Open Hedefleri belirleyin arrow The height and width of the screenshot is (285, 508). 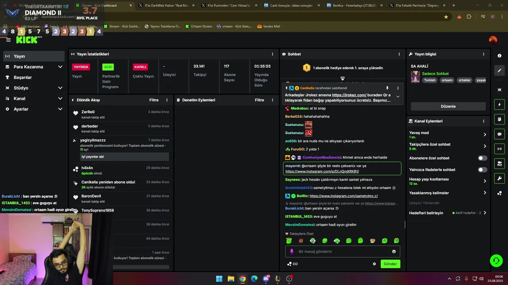tap(485, 213)
